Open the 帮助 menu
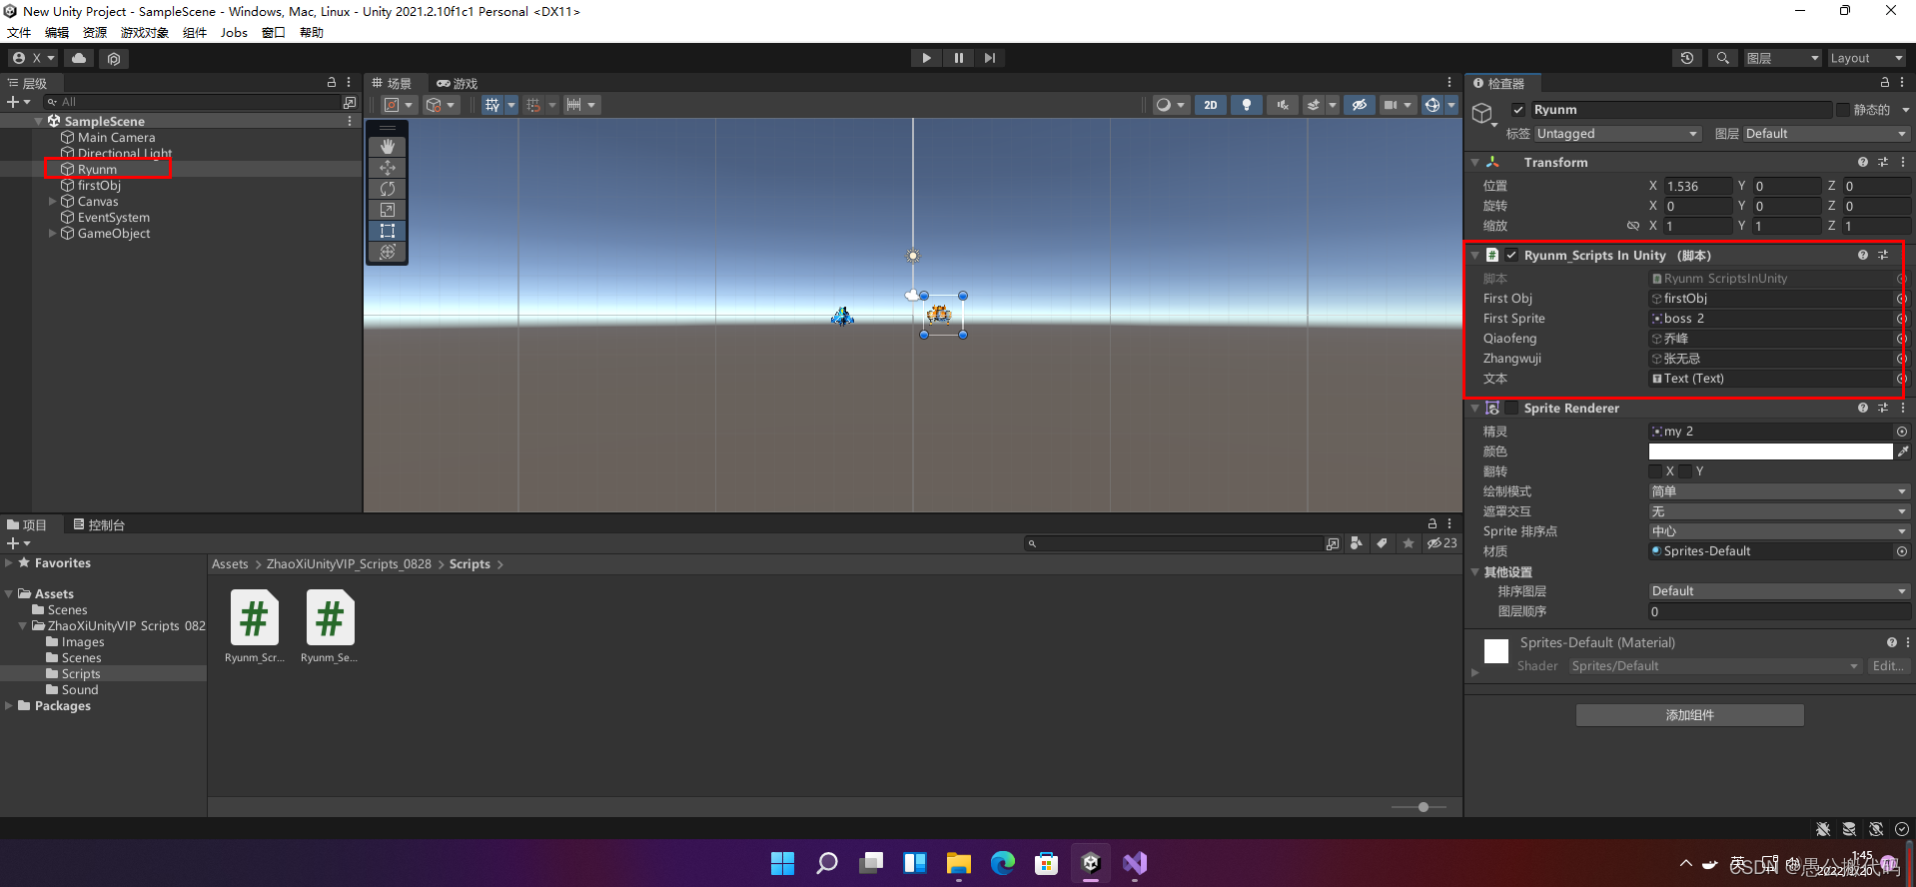Image resolution: width=1916 pixels, height=887 pixels. click(x=312, y=33)
